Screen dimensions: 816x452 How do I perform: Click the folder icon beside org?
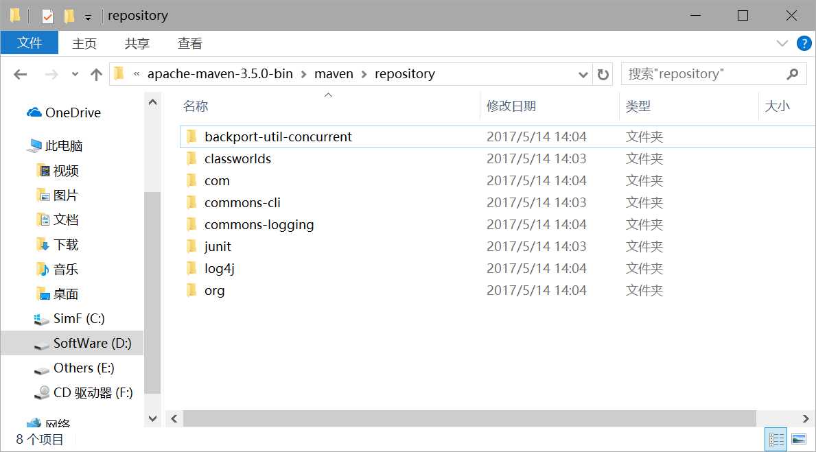coord(191,289)
